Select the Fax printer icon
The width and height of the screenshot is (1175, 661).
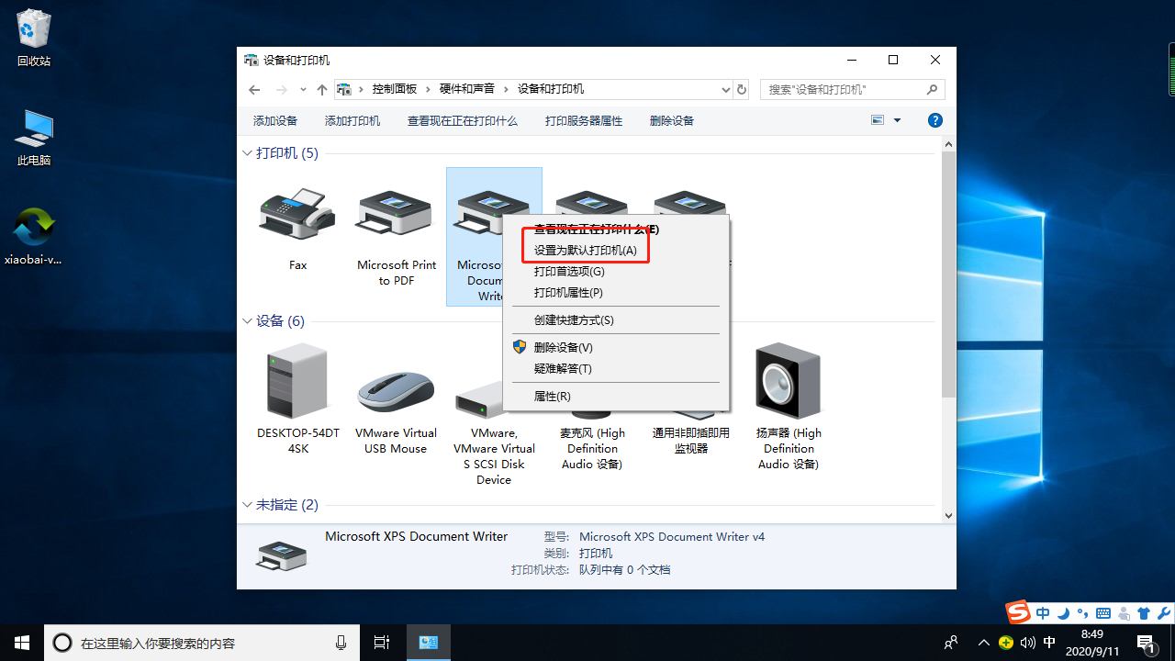[x=297, y=215]
